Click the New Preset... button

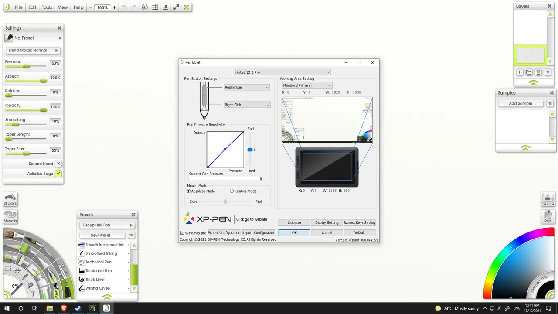pos(102,235)
